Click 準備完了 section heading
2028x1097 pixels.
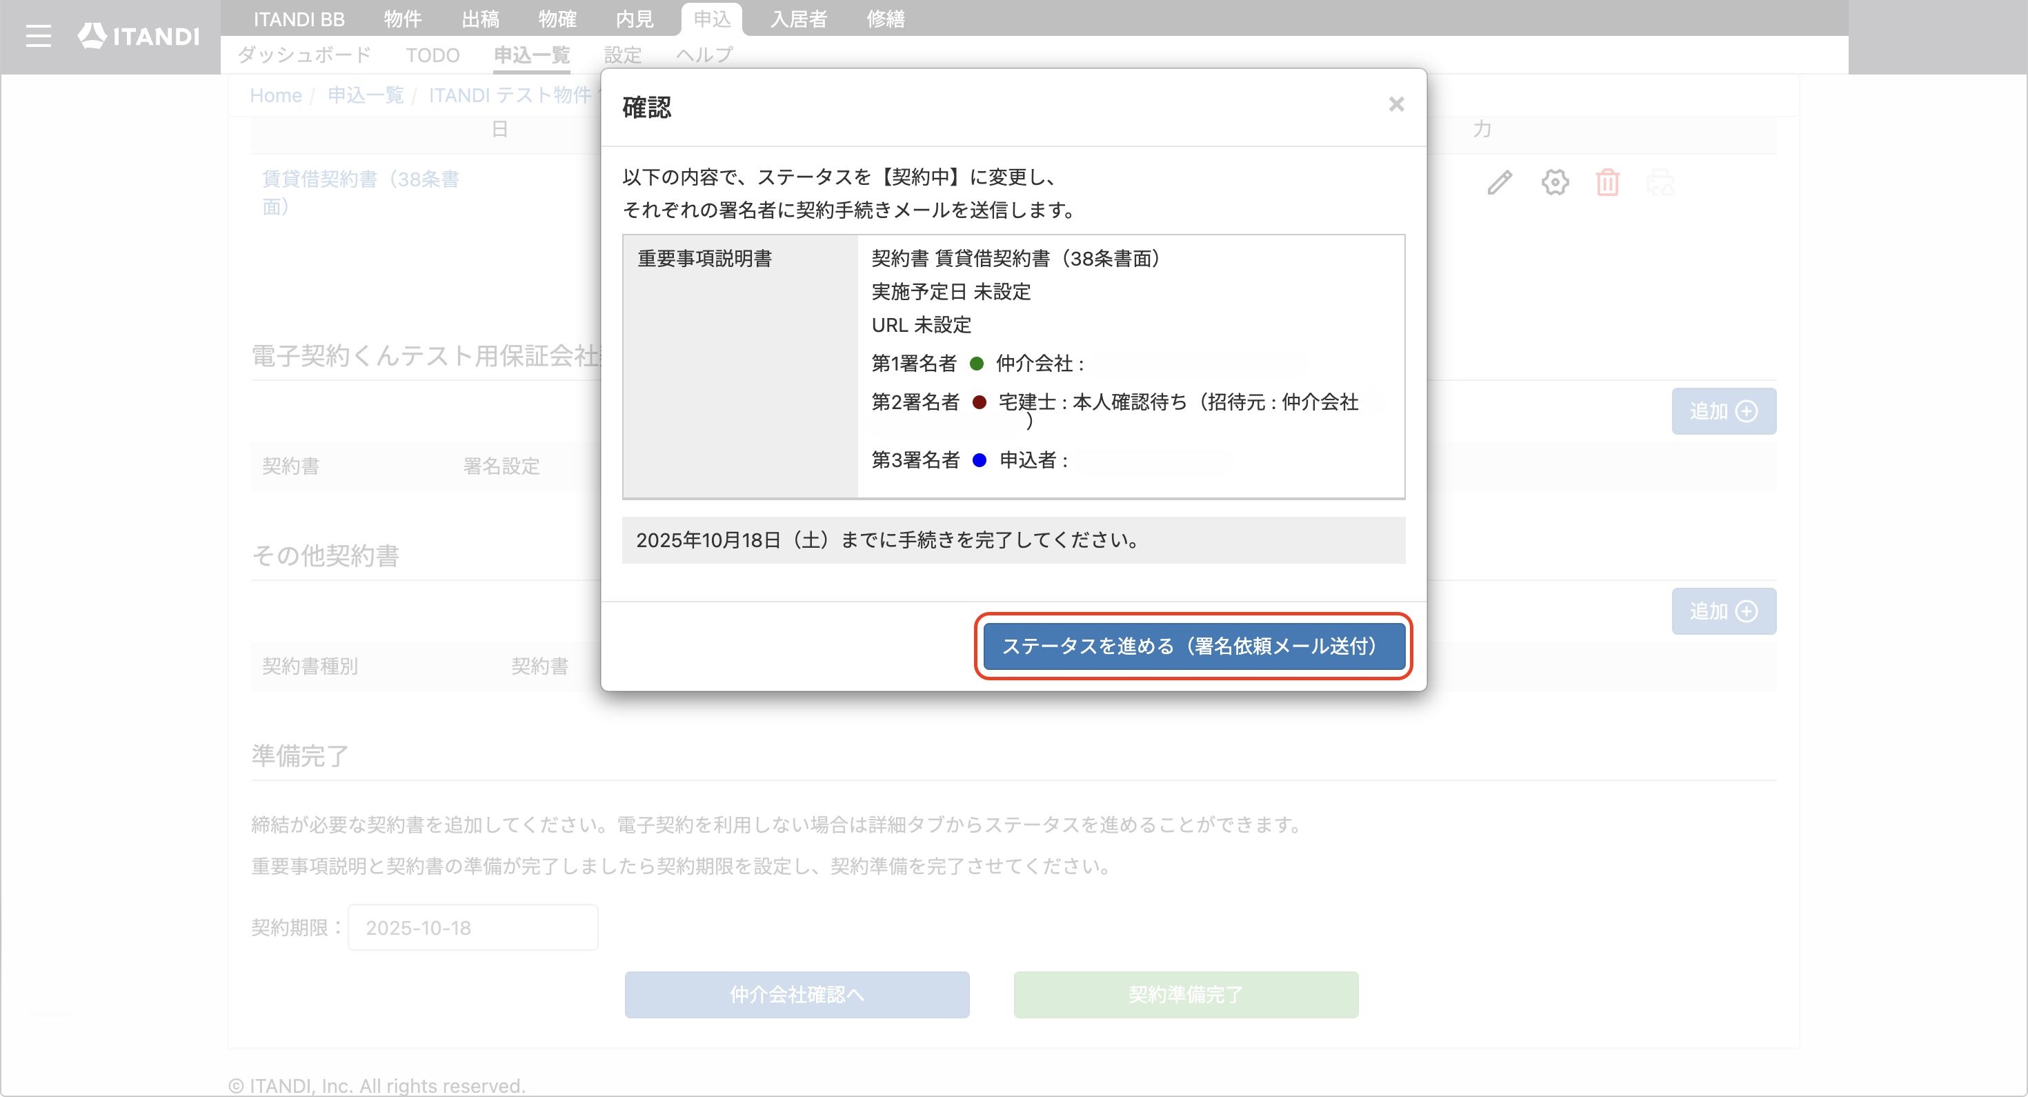click(300, 755)
